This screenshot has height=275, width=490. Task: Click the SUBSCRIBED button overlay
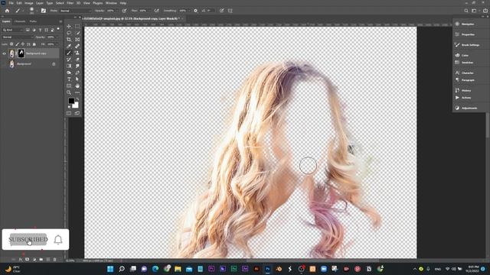click(28, 239)
